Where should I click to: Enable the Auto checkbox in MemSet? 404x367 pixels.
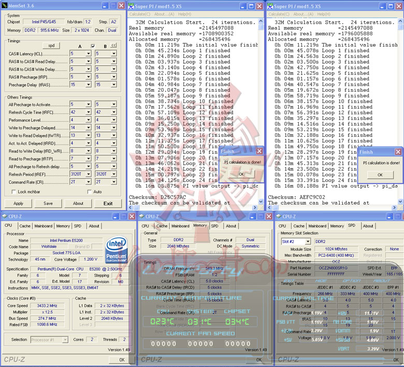[90, 192]
